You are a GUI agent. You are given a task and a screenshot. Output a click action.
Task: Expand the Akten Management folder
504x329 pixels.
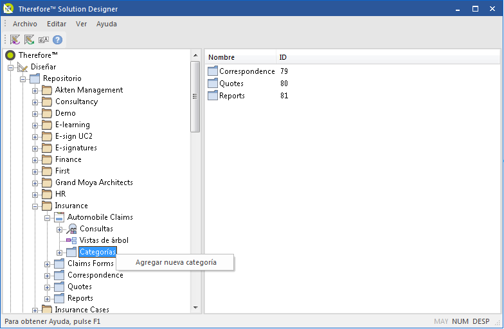coord(35,91)
